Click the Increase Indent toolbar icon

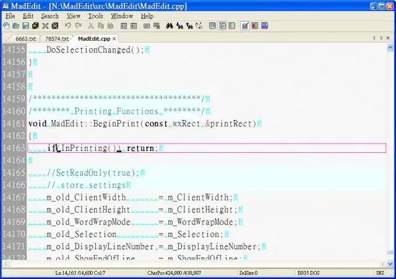pos(124,26)
